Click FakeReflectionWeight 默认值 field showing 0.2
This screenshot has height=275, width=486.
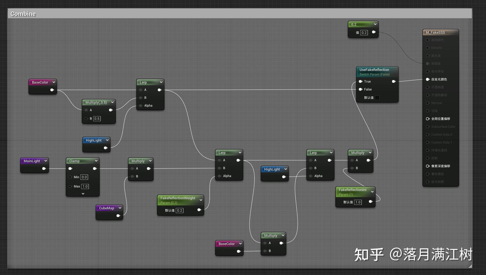(180, 210)
